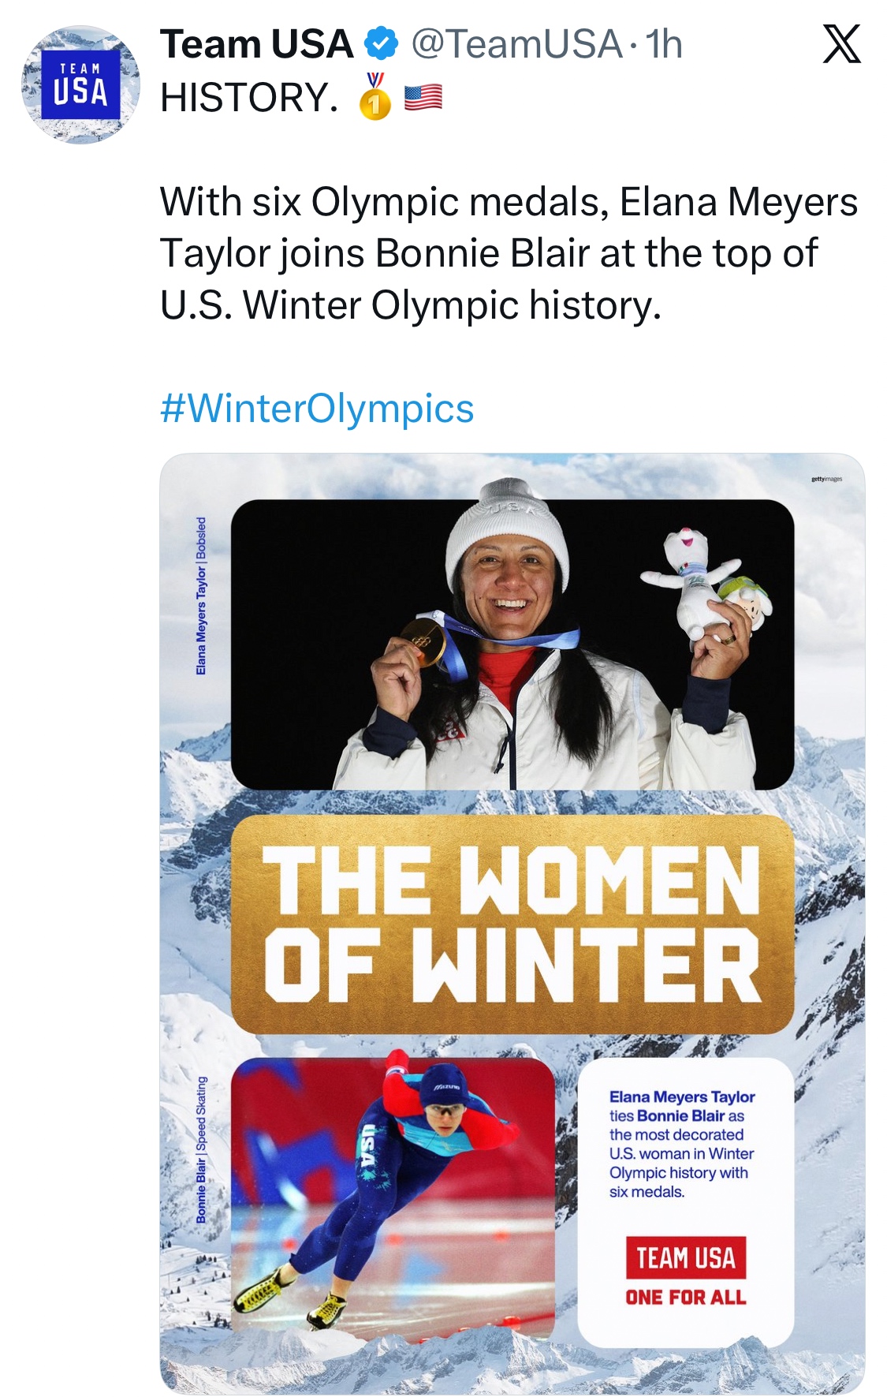Click the vertical Elana Meyers Taylor Bobsled label
The height and width of the screenshot is (1397, 887).
tap(201, 596)
